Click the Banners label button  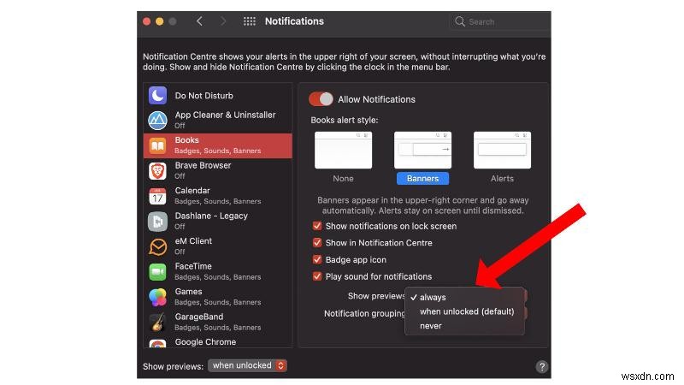click(x=422, y=179)
